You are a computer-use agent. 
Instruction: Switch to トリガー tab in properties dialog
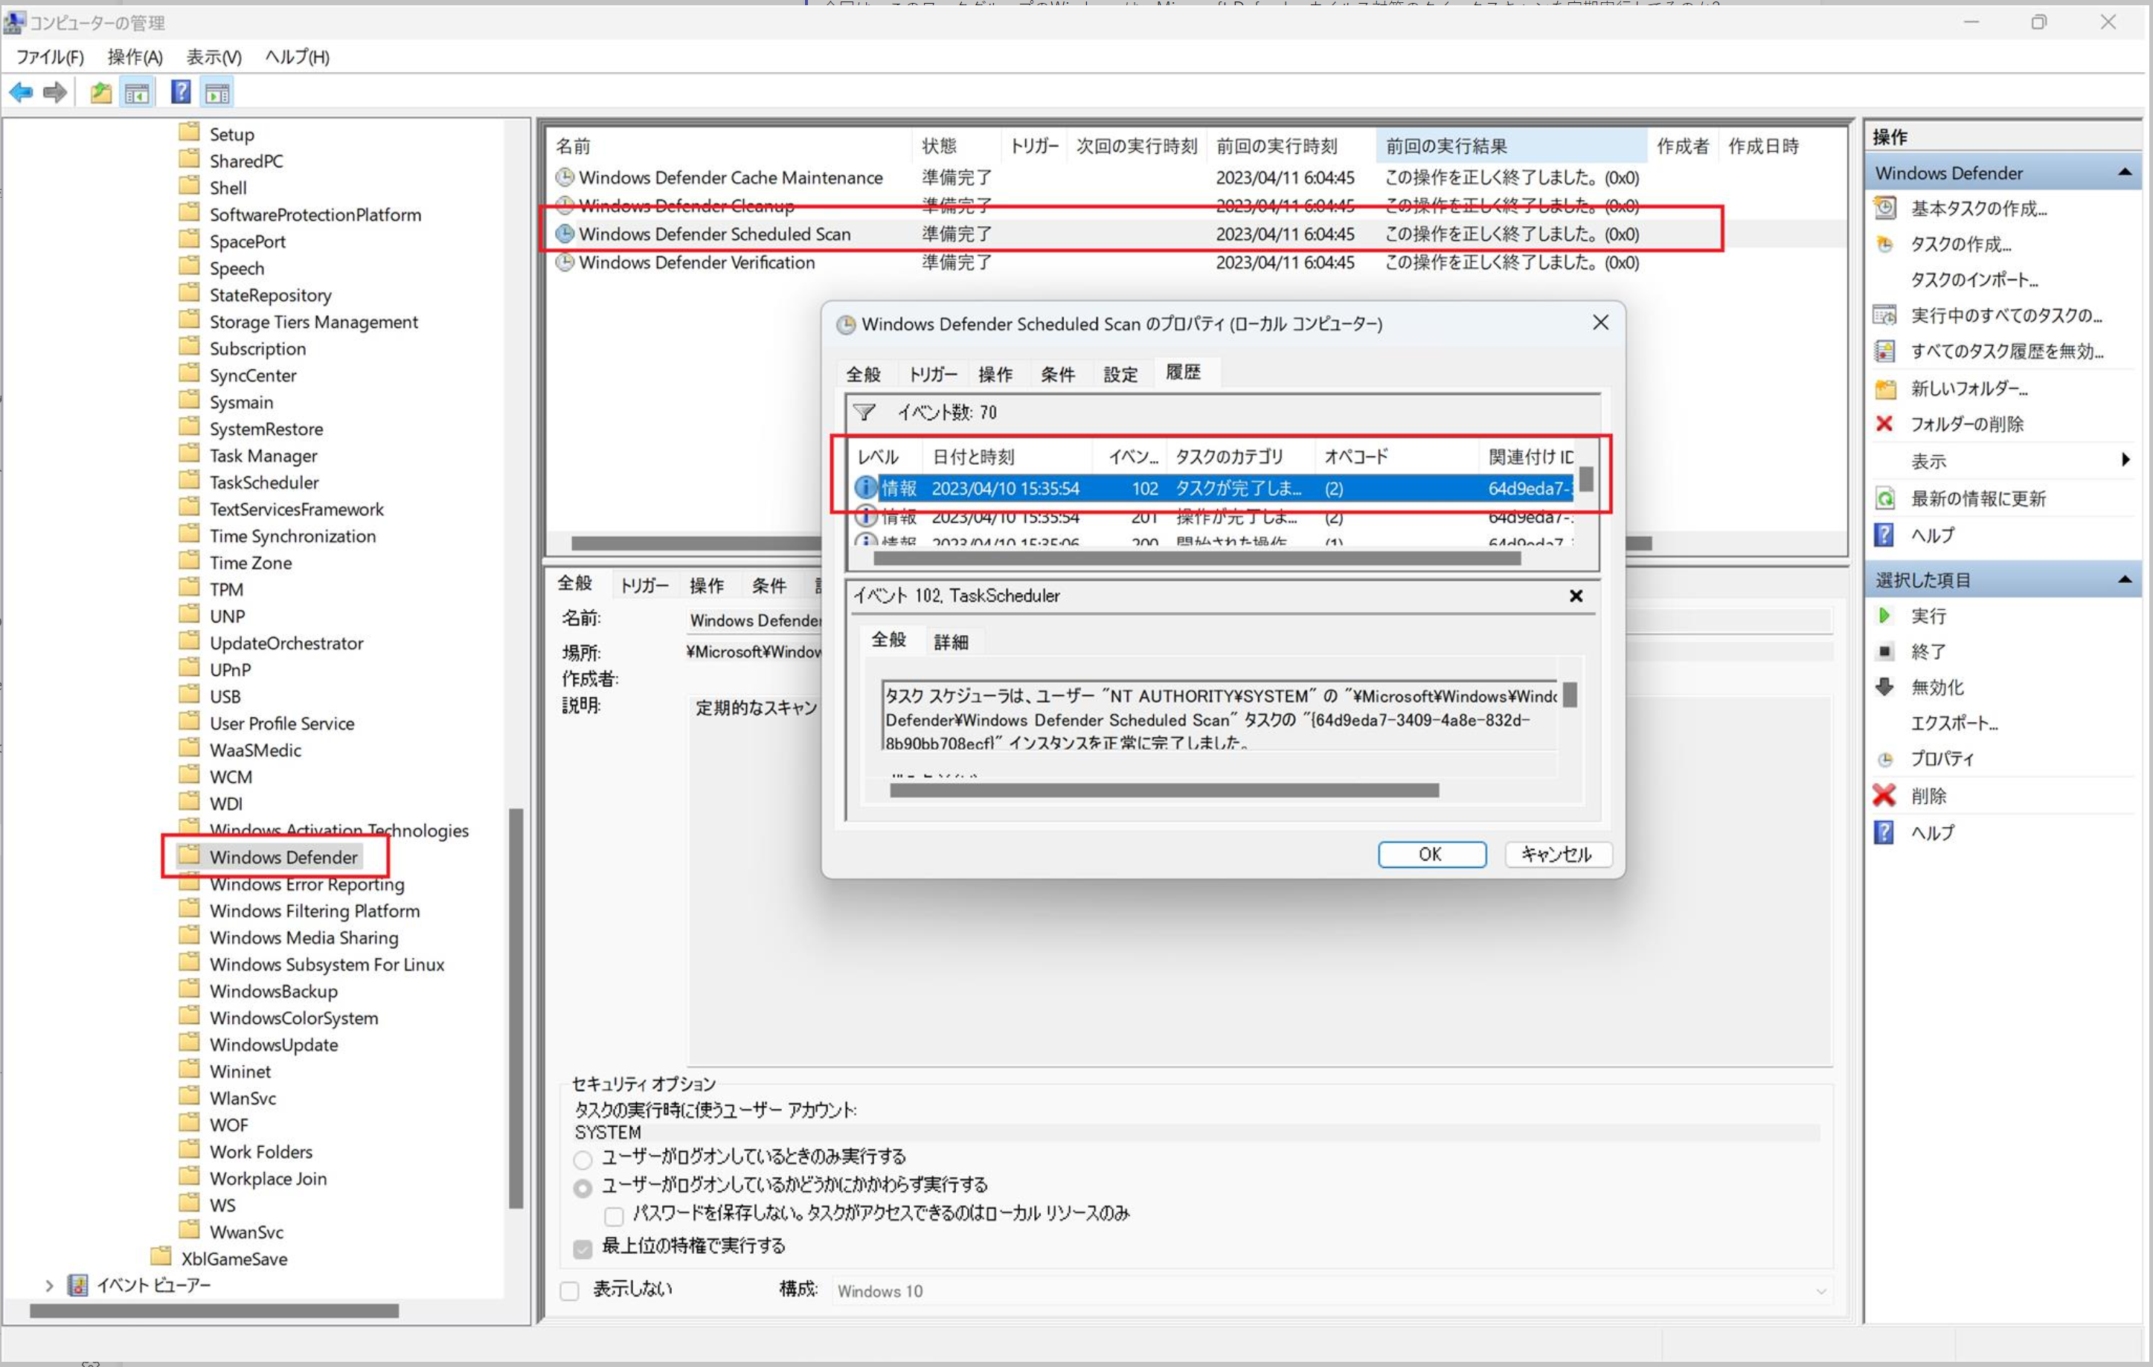click(933, 373)
